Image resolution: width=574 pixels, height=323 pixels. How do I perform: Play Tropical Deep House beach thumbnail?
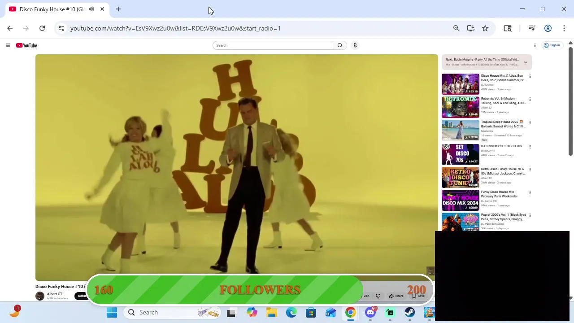tap(461, 130)
